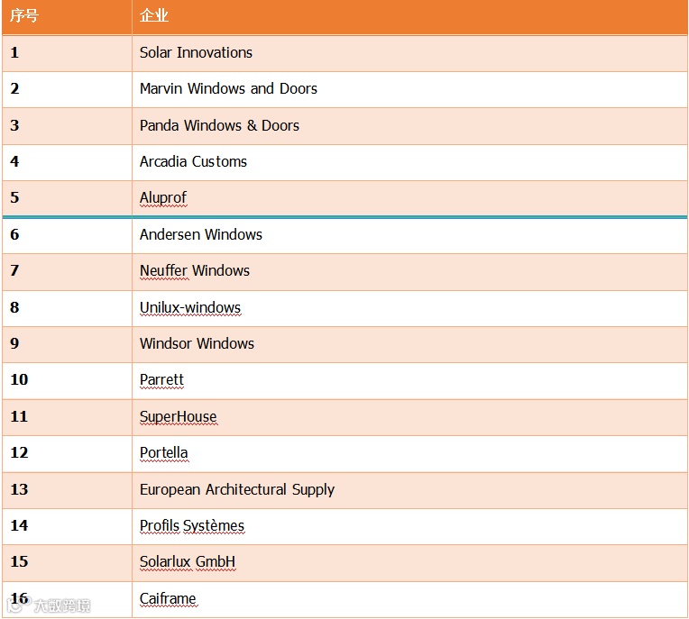Click row number 4 cell
Screen dimensions: 689x619
click(67, 162)
